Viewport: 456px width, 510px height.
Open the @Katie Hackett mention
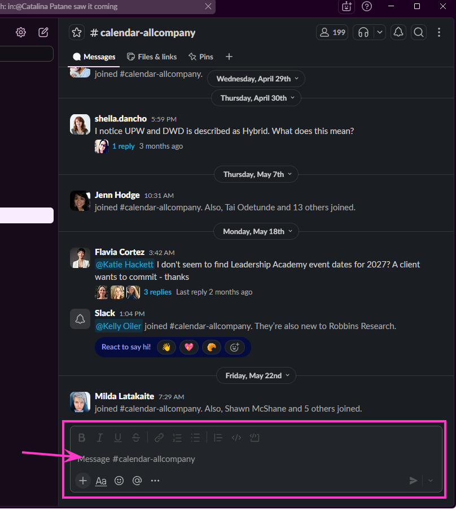click(x=125, y=265)
